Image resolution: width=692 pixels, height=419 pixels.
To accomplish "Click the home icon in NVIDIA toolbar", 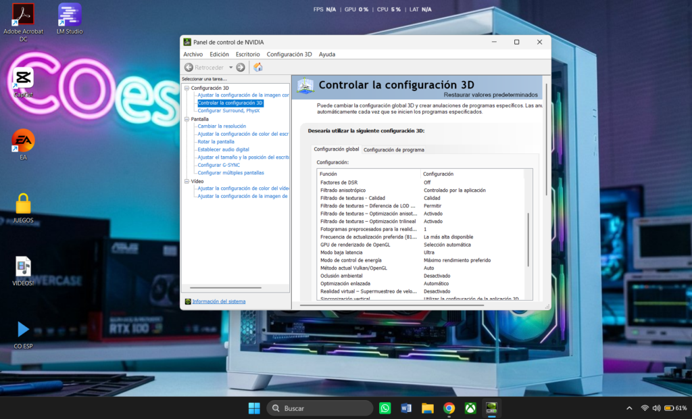I will coord(258,67).
